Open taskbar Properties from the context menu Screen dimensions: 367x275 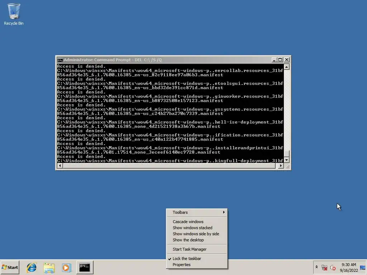coord(197,265)
